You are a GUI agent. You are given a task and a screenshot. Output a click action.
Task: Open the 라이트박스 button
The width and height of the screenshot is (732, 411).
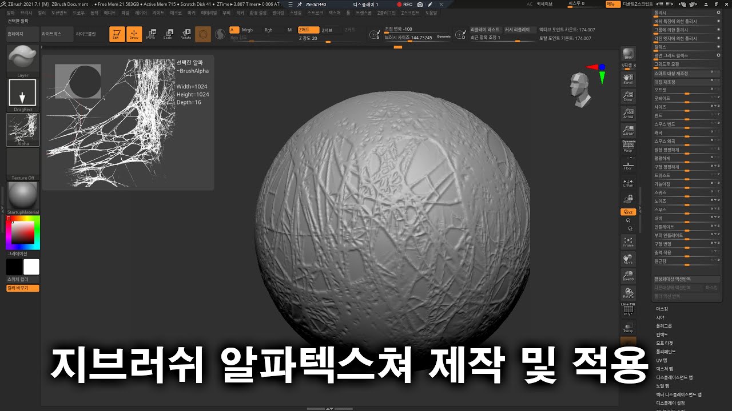coord(57,34)
